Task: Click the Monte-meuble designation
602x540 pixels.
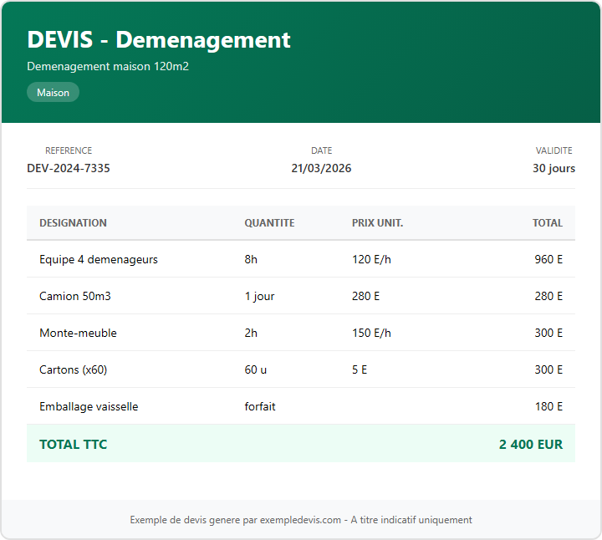Action: (78, 333)
